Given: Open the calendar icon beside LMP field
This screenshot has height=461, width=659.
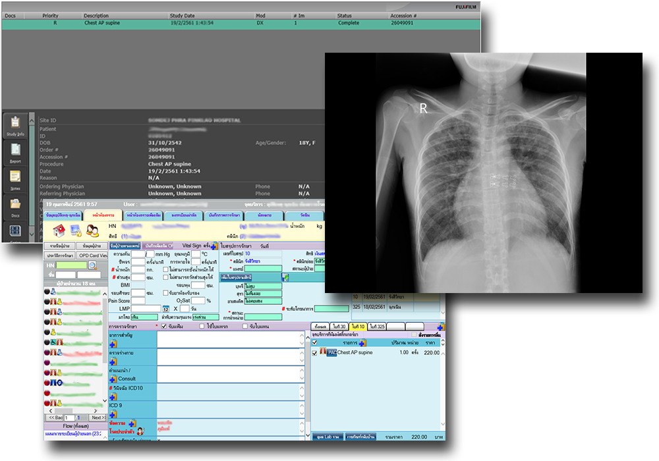Looking at the screenshot, I should click(166, 309).
